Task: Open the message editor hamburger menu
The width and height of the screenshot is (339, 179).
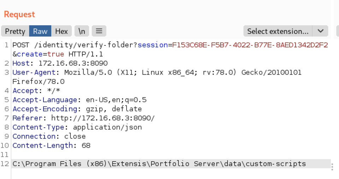Action: (x=99, y=31)
